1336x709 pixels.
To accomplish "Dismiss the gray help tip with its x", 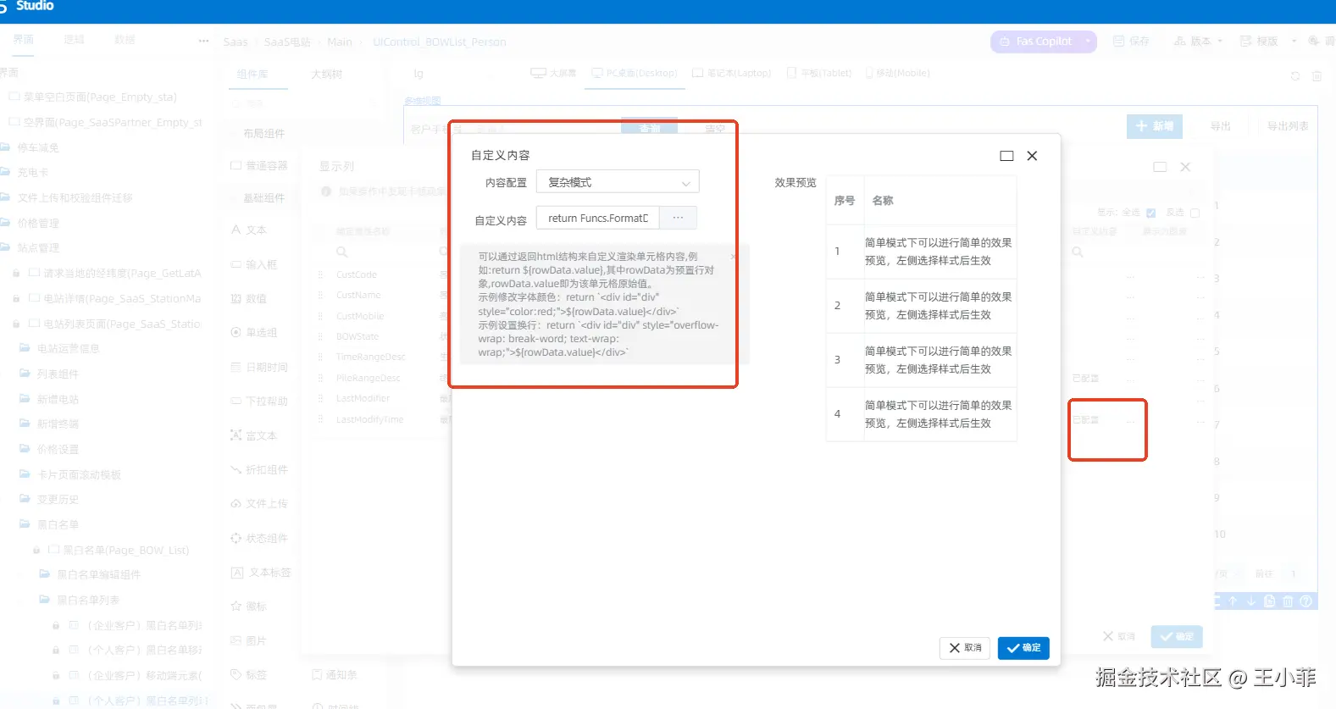I will click(x=733, y=256).
